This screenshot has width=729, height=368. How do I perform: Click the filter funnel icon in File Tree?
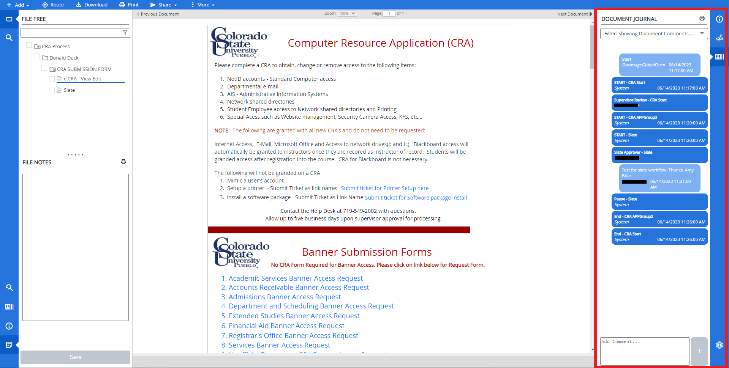pos(125,33)
